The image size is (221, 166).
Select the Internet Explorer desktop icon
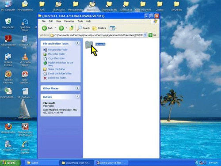click(x=25, y=147)
